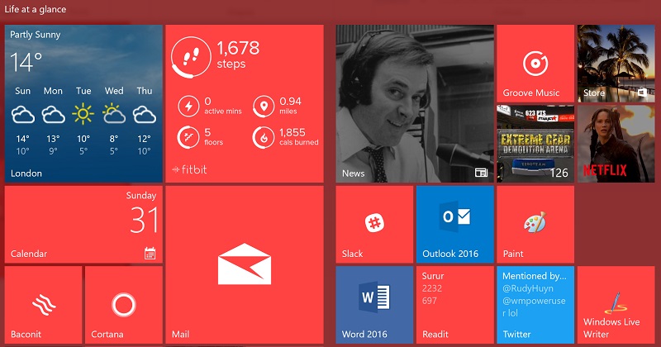Launch the Store tile

coord(616,64)
